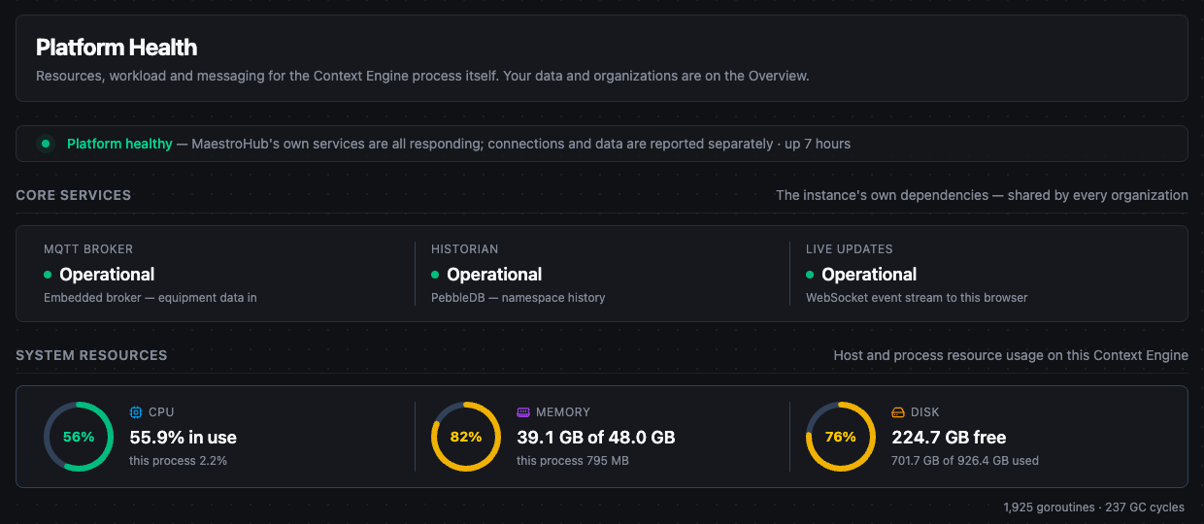Click 'this process 795 MB' text
This screenshot has width=1204, height=524.
pyautogui.click(x=573, y=461)
